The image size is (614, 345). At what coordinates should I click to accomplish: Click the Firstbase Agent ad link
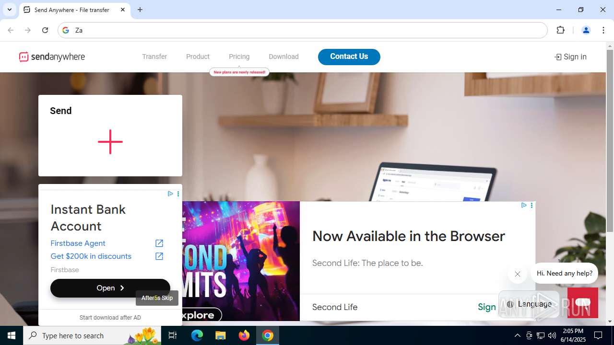[78, 243]
